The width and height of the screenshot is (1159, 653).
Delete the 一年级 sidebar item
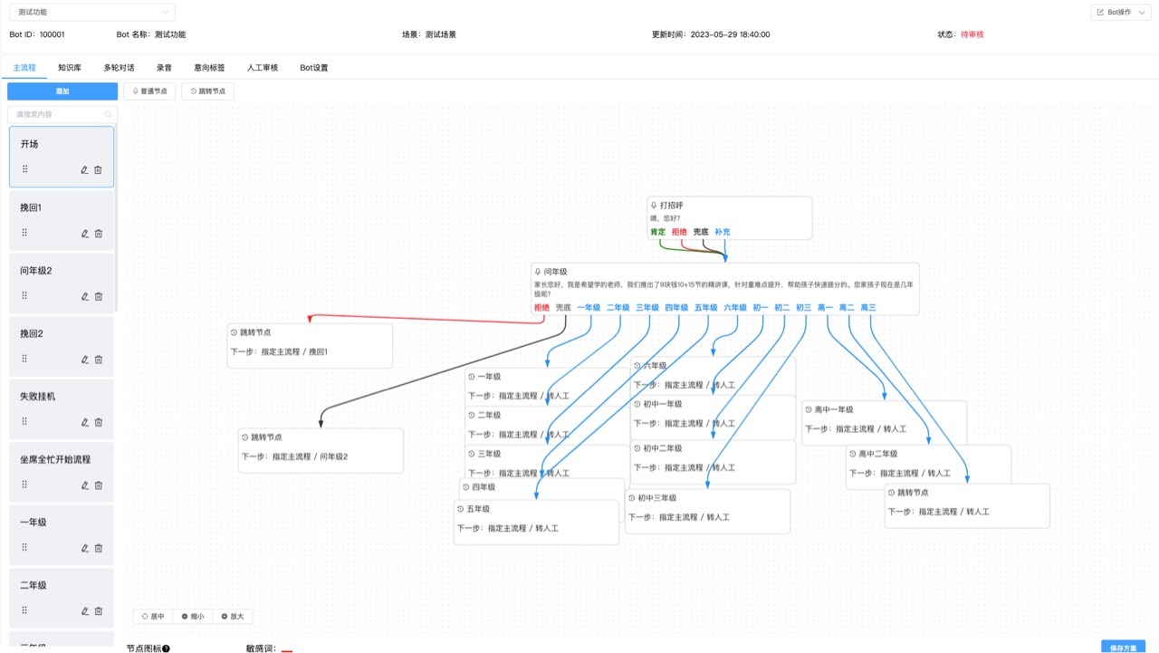(99, 548)
